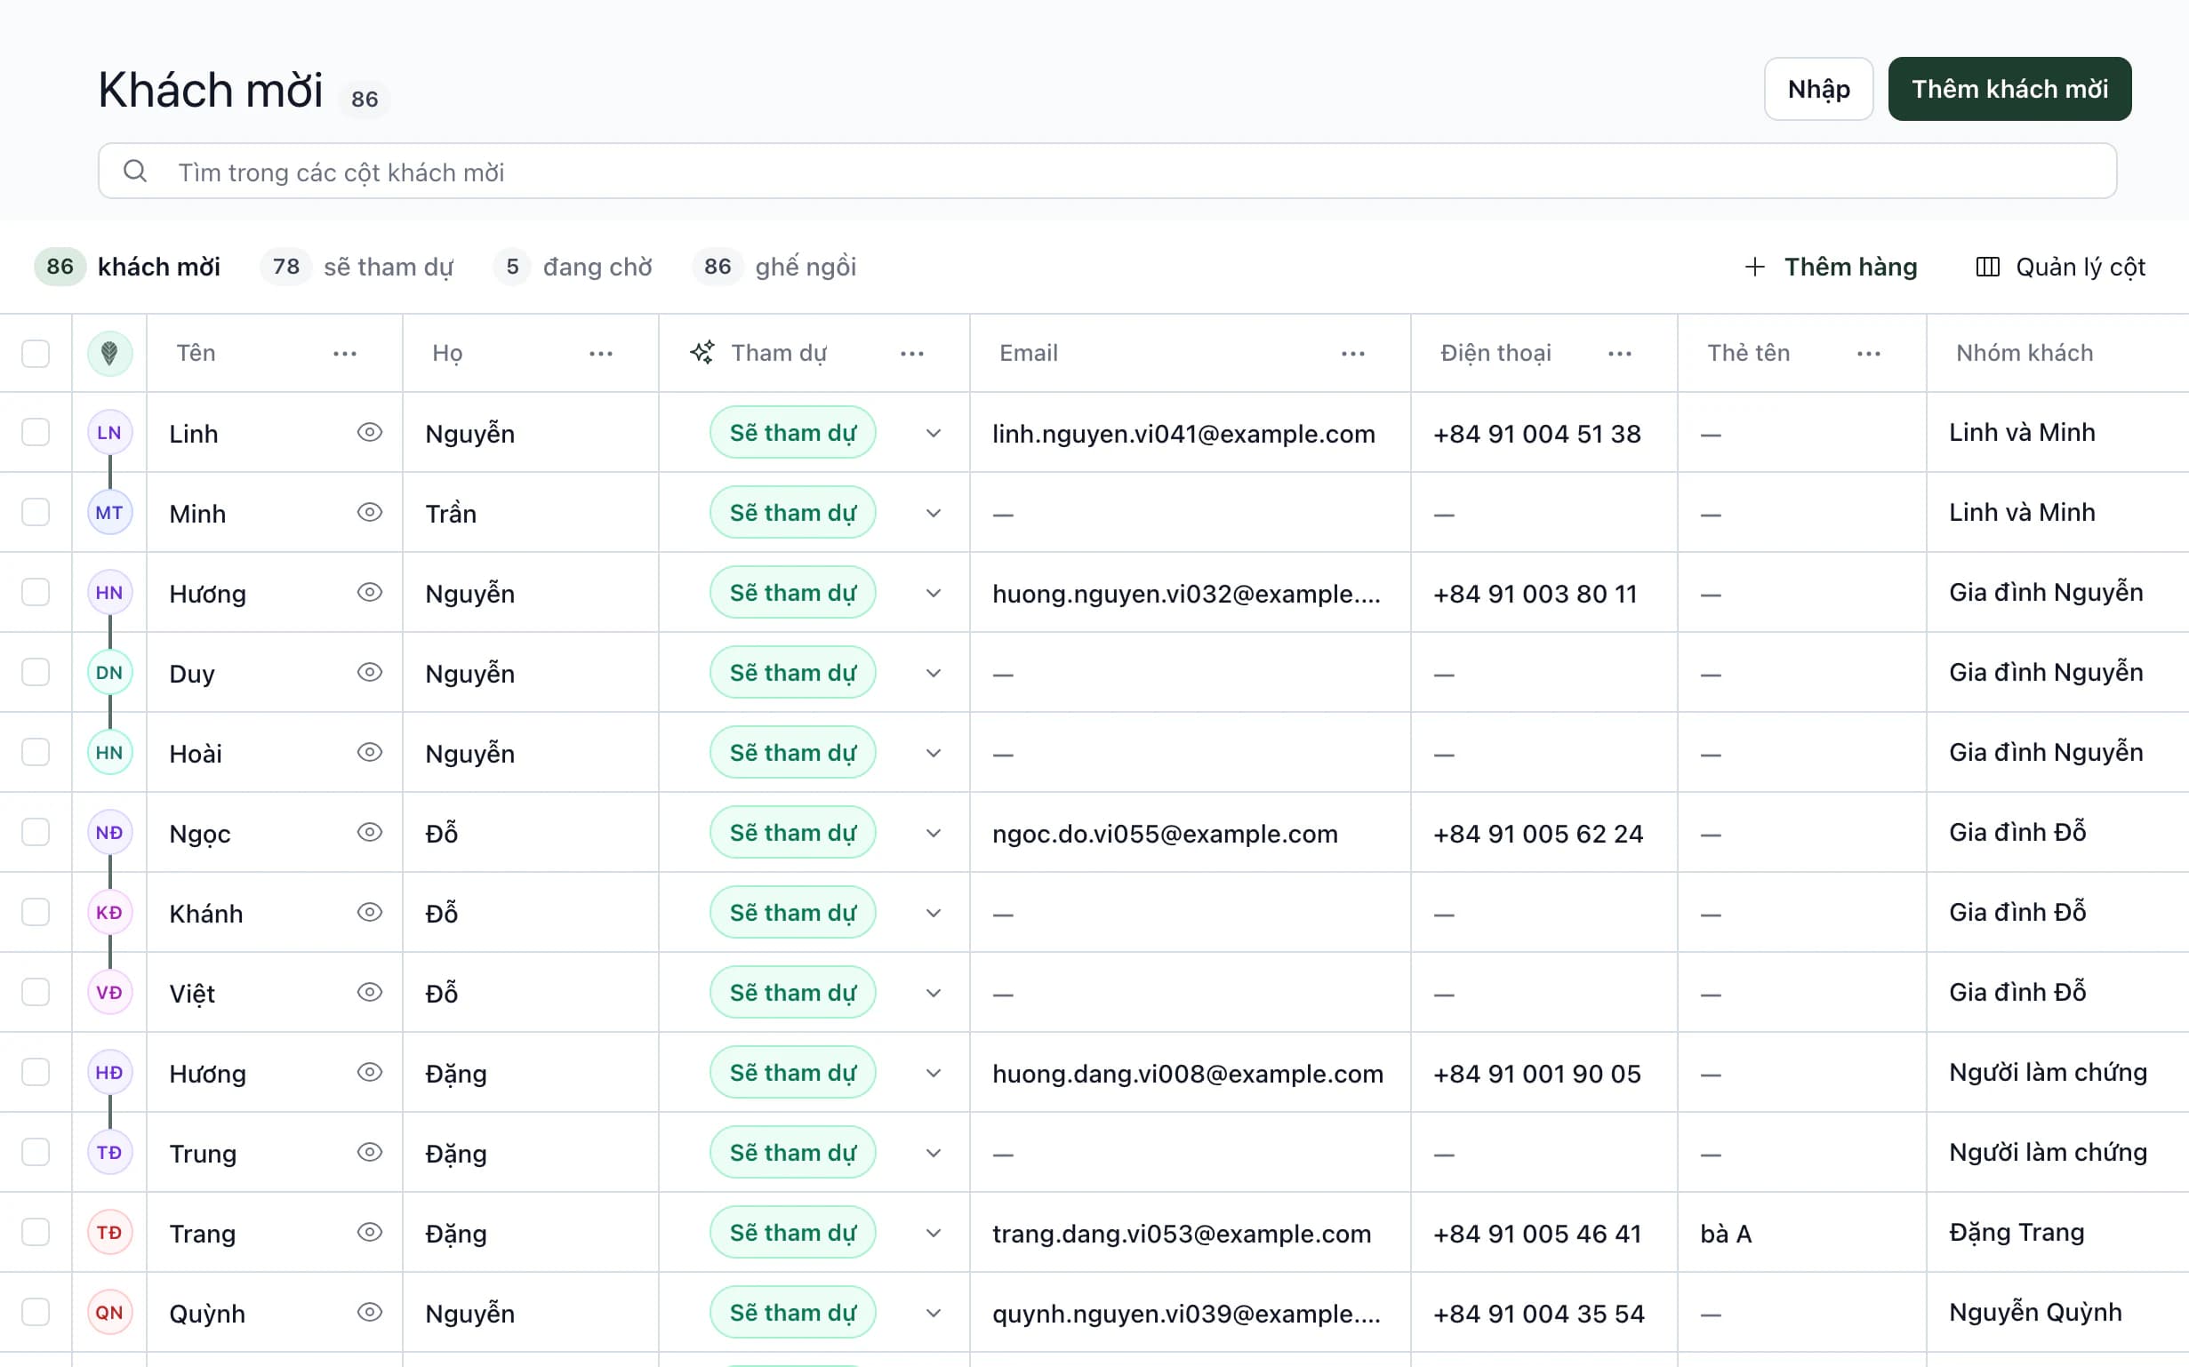Click the QN avatar for Quỳnh
This screenshot has width=2189, height=1367.
pyautogui.click(x=109, y=1312)
